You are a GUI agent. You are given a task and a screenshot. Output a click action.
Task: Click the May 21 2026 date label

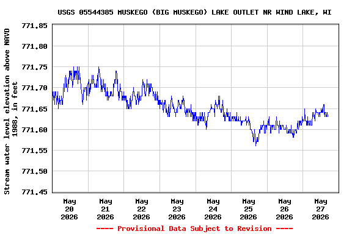coord(105,209)
